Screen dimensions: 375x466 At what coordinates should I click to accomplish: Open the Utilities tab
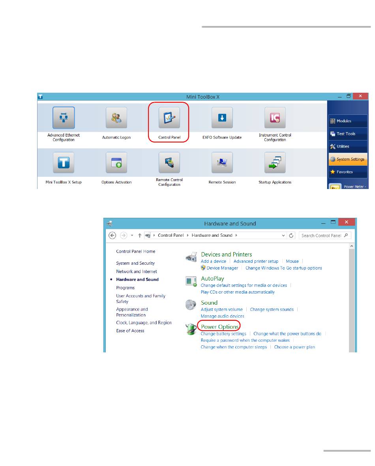[348, 146]
